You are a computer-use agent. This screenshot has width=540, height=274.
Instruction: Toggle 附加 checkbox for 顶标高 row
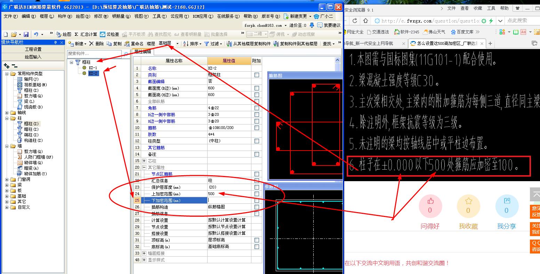click(257, 240)
